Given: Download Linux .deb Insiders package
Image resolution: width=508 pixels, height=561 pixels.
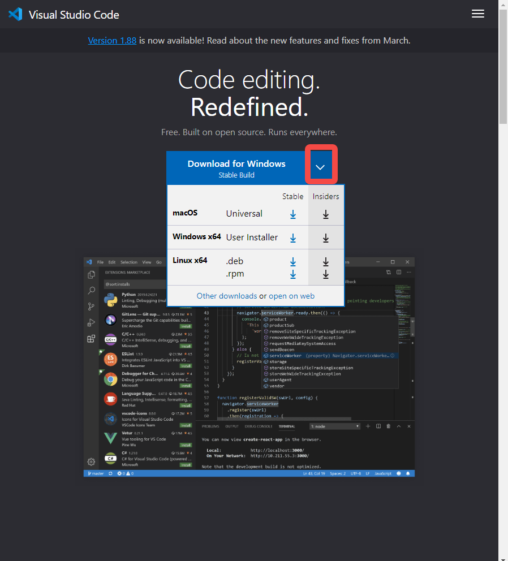Looking at the screenshot, I should click(326, 262).
